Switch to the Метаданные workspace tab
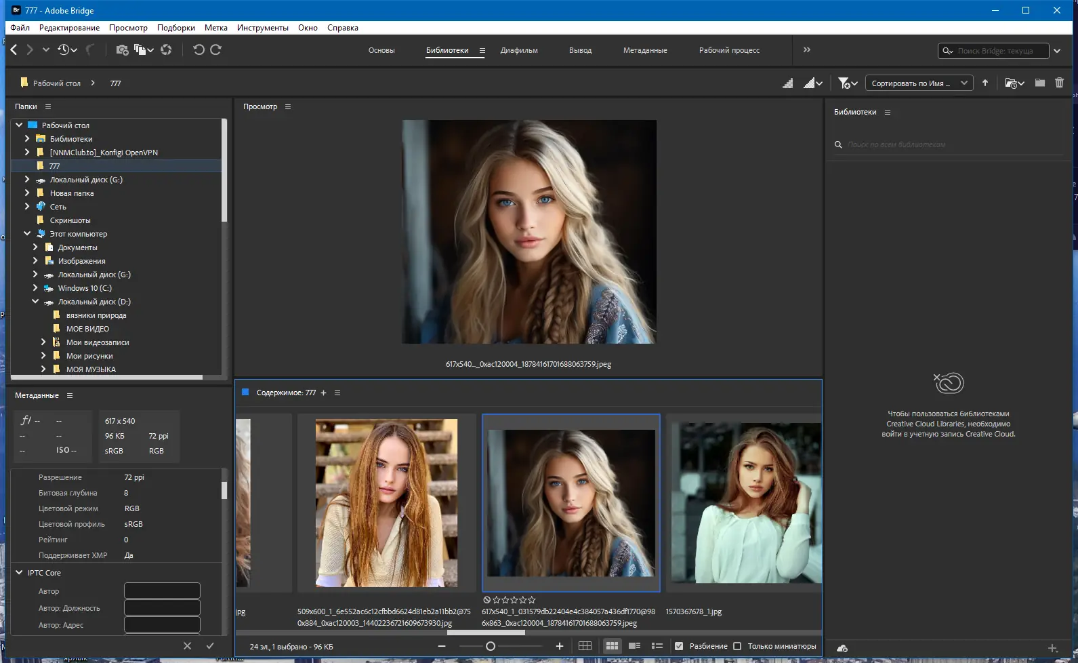The height and width of the screenshot is (663, 1078). [x=645, y=50]
